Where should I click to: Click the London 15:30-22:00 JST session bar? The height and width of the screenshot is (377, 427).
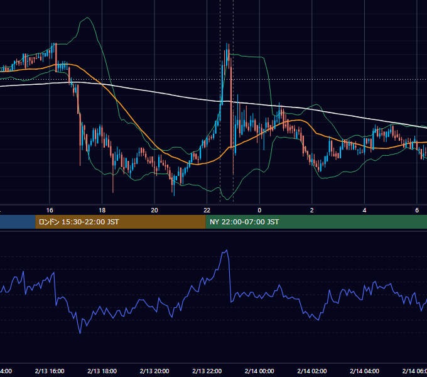point(121,222)
